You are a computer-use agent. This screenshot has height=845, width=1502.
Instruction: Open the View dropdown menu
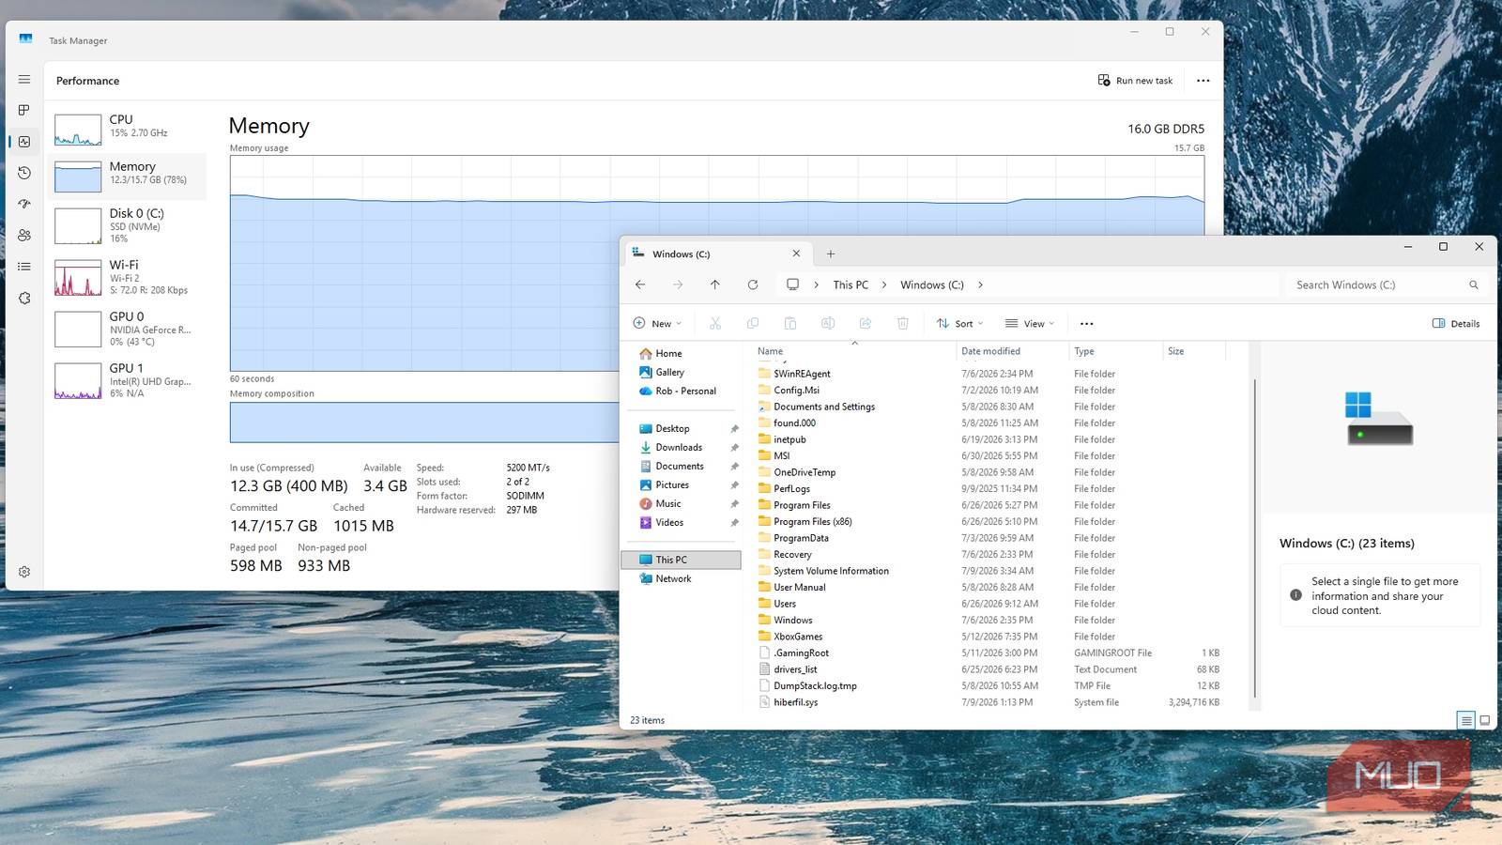point(1029,323)
